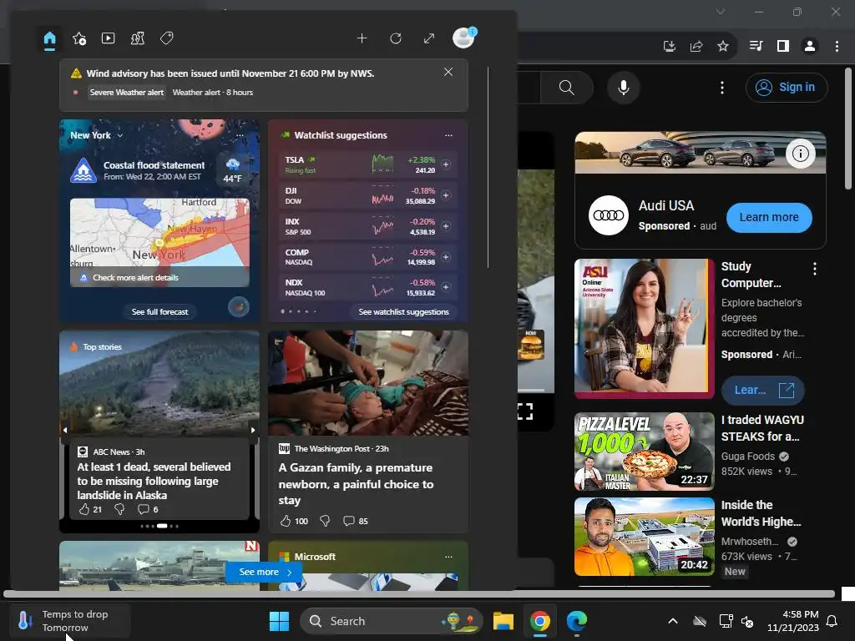The image size is (855, 641).
Task: Open the widgets Home tab icon
Action: point(49,38)
